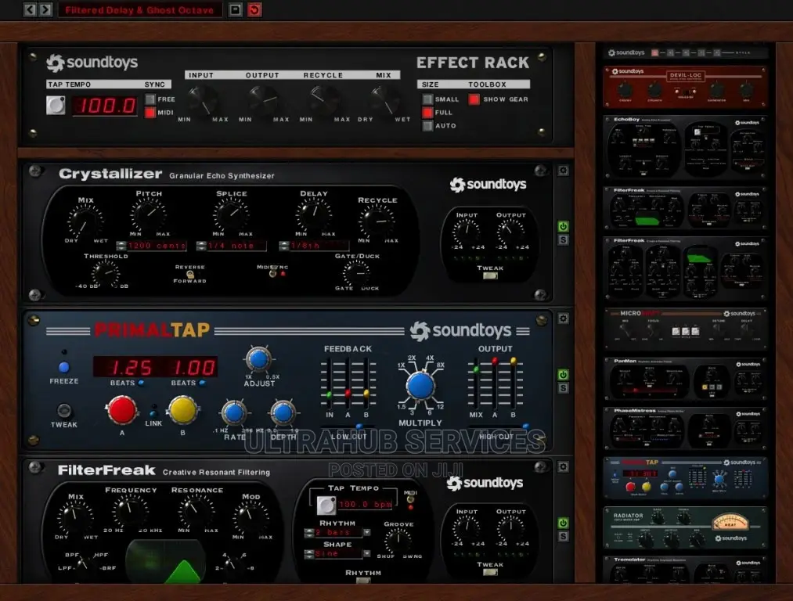Screen dimensions: 793x601
Task: Enable FREE sync mode
Action: [x=150, y=99]
